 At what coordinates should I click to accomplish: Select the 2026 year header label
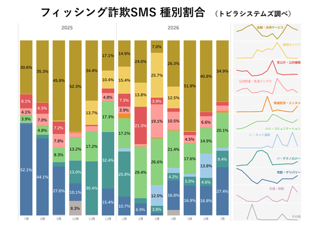[173, 28]
